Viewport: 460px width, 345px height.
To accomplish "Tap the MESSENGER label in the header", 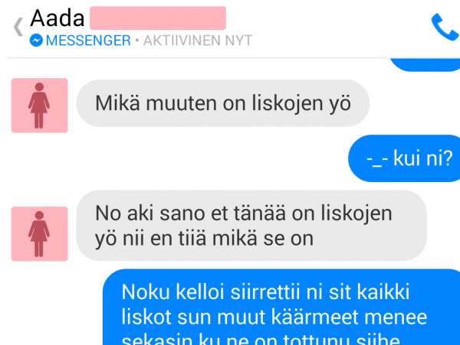I will [88, 41].
